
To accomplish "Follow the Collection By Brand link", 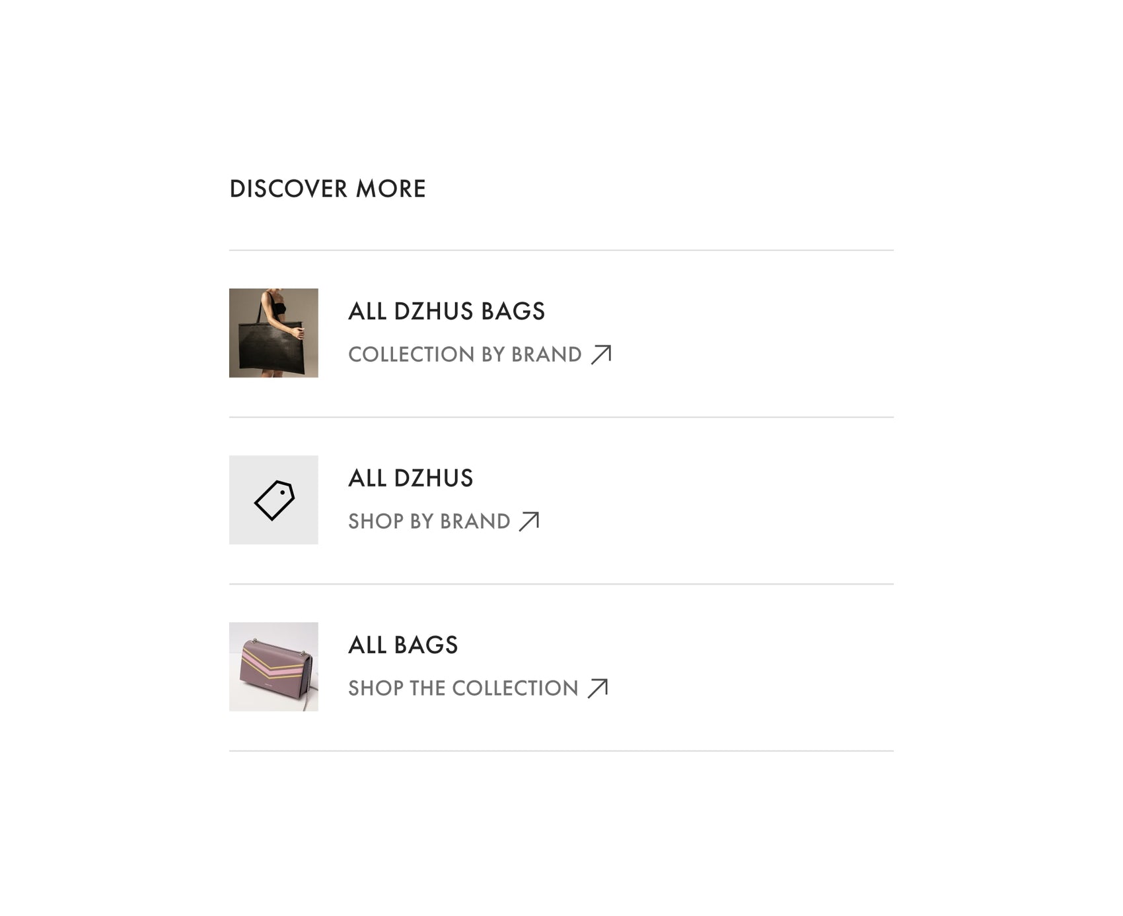I will (480, 354).
